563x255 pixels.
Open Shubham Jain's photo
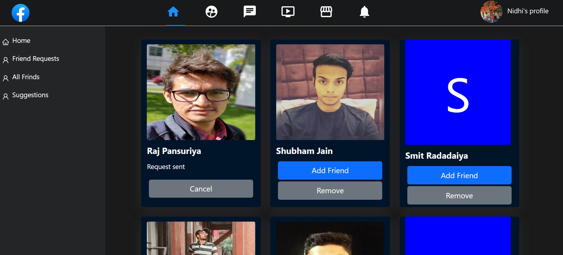330,92
